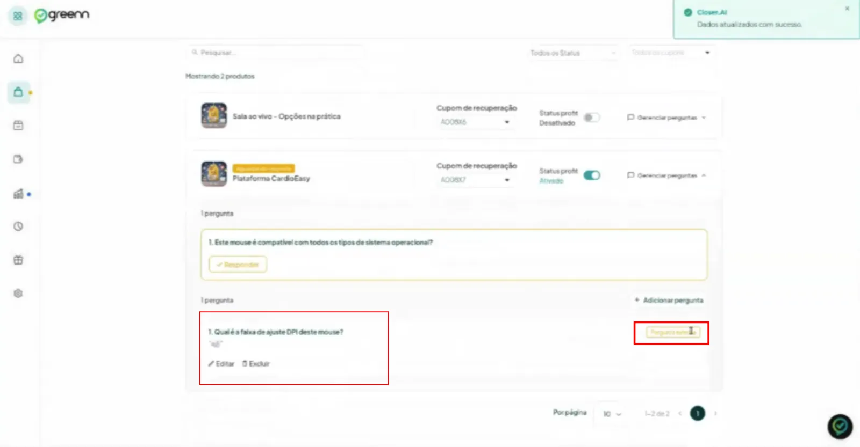Go to the Home sidebar icon

coord(18,58)
